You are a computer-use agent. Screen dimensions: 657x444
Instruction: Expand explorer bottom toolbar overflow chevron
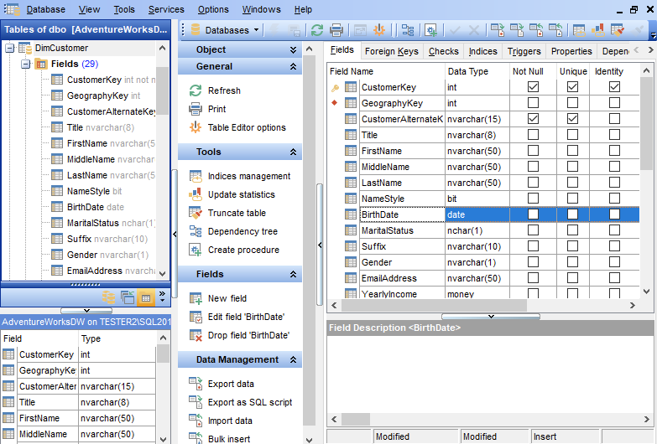(163, 297)
